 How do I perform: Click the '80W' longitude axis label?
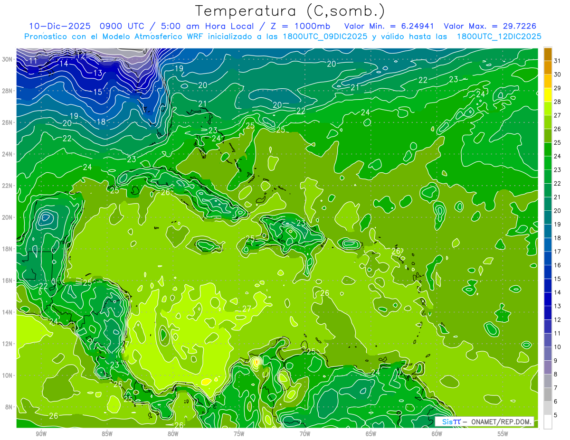point(173,434)
